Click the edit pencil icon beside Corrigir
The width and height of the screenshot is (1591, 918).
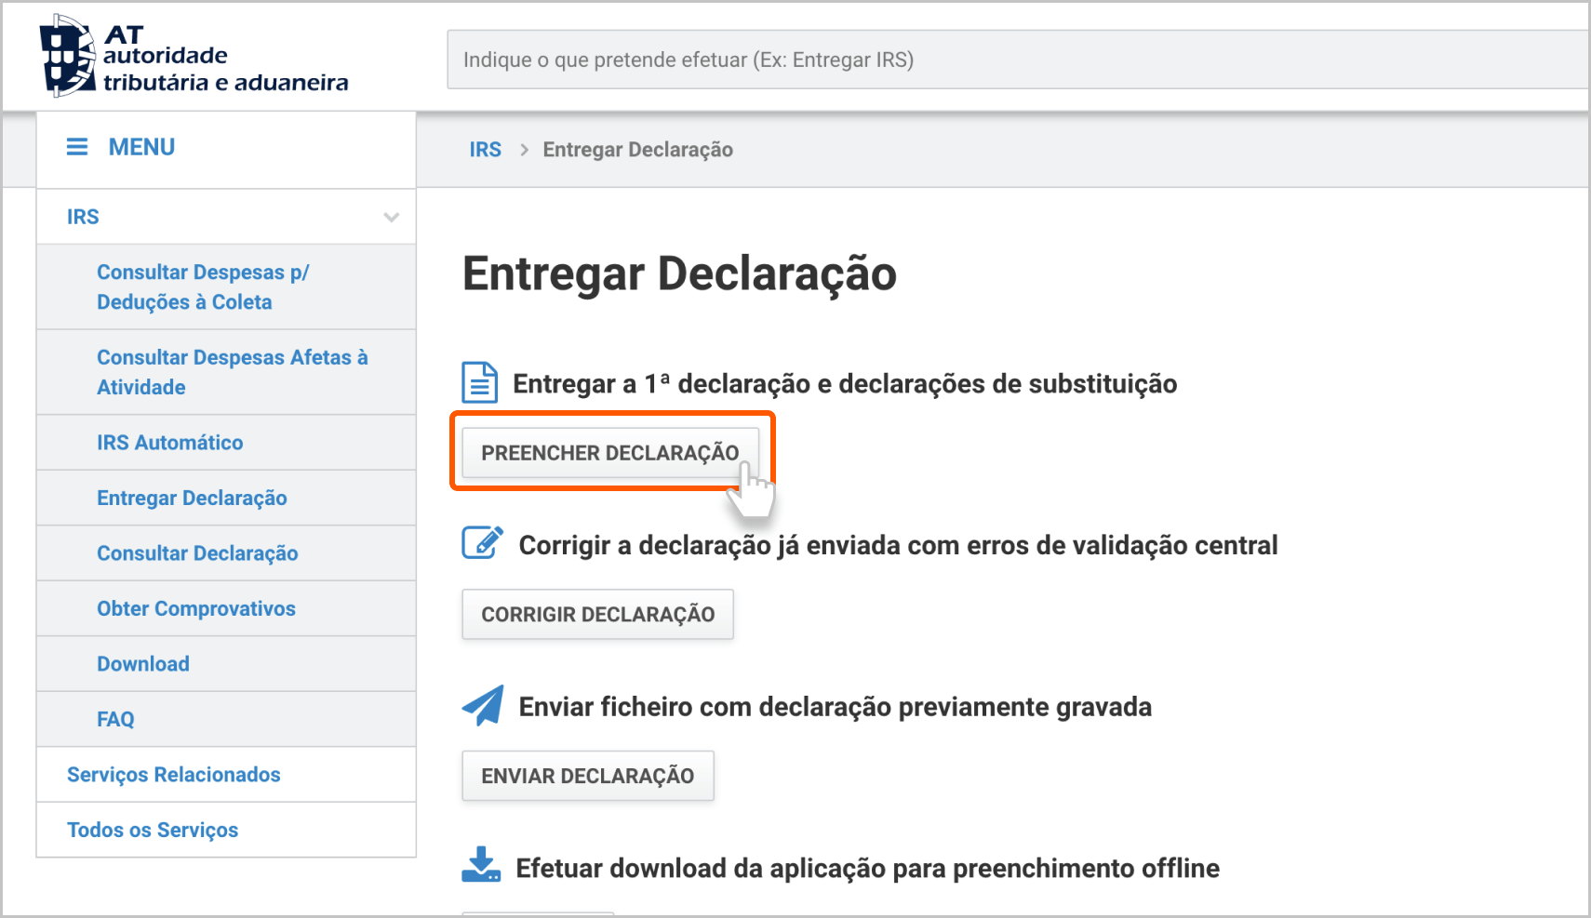483,542
